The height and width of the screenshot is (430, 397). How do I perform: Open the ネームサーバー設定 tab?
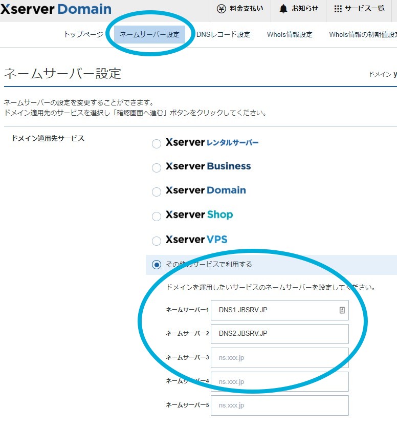149,35
